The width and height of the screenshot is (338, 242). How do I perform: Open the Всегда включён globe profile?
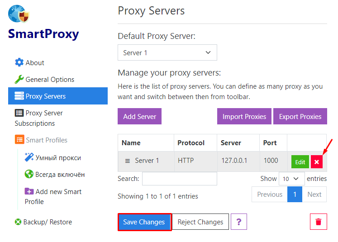(x=29, y=174)
